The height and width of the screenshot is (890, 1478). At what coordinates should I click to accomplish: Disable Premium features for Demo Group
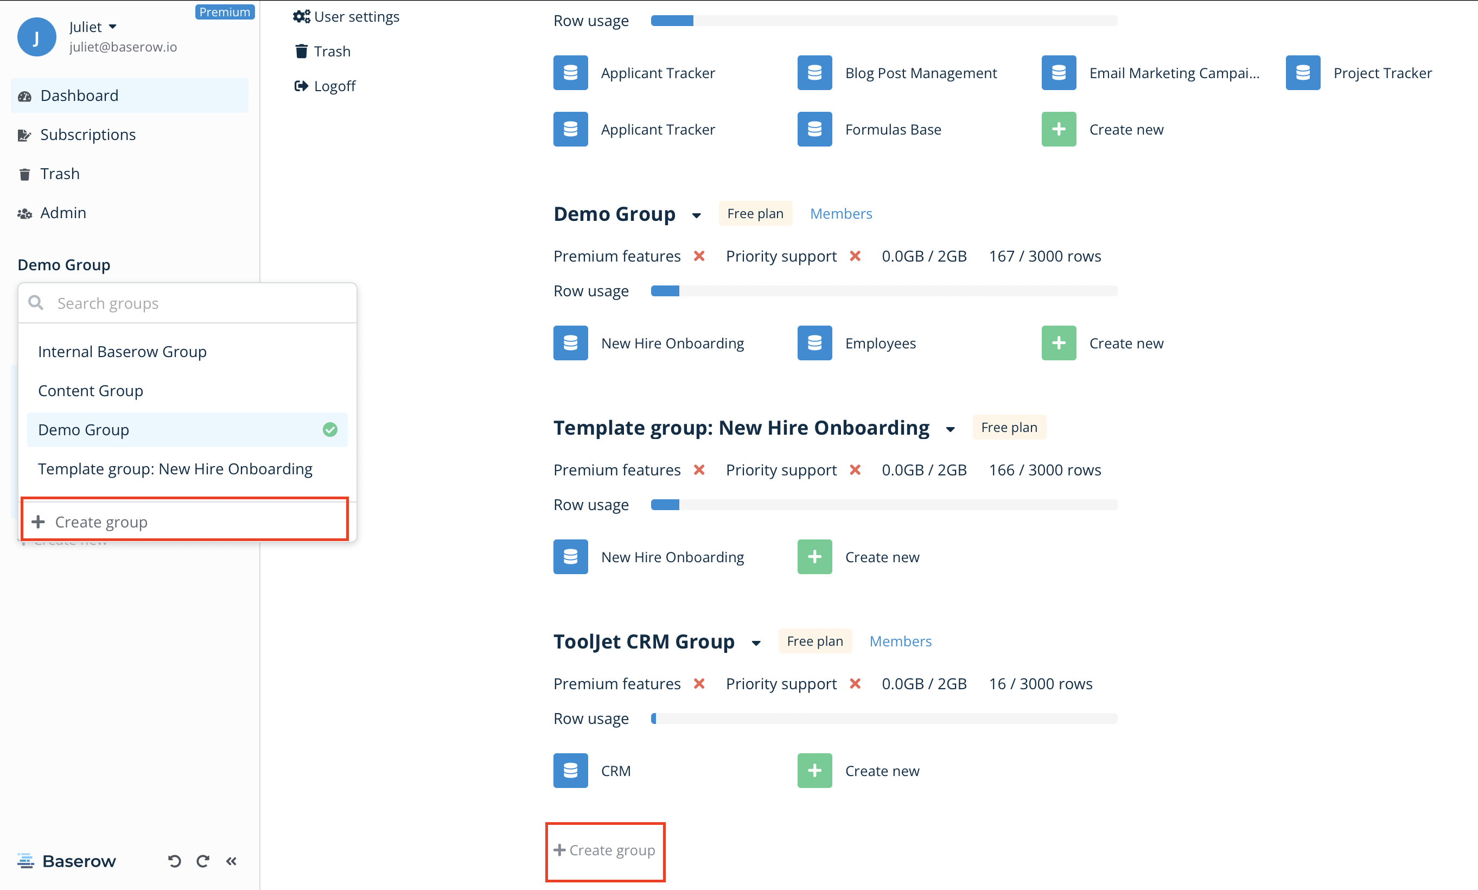[699, 256]
